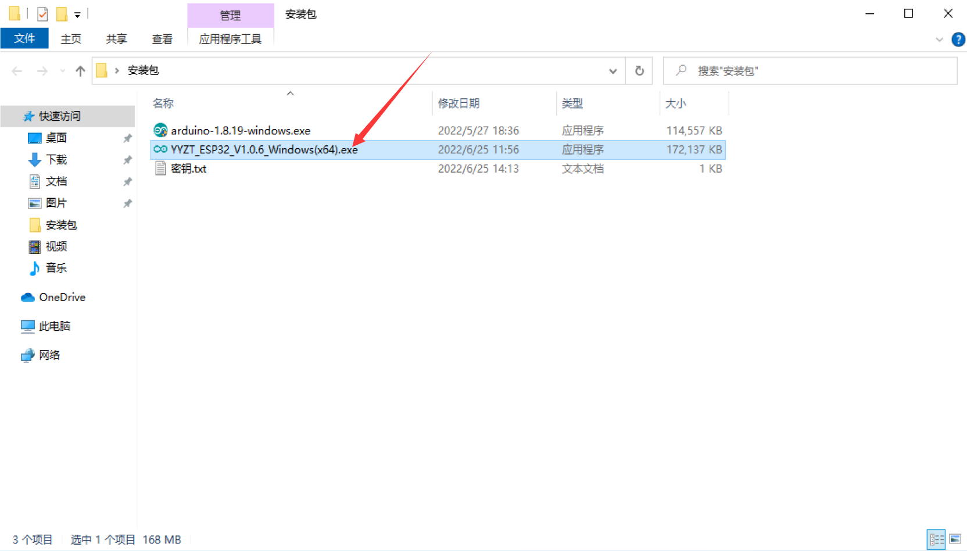Click the pin icon beside 桌面

click(x=127, y=138)
